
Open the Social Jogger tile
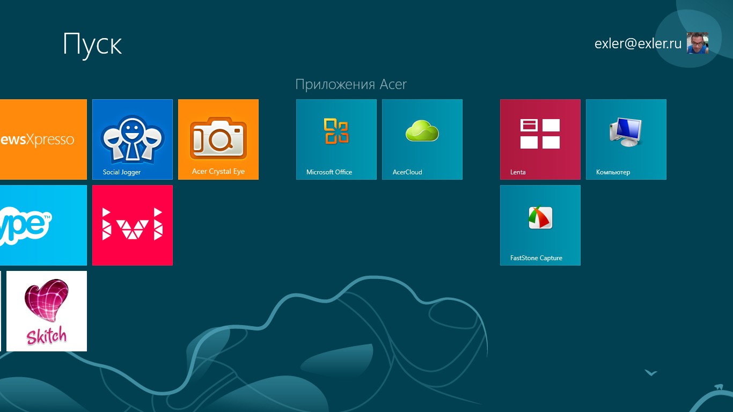(x=133, y=139)
